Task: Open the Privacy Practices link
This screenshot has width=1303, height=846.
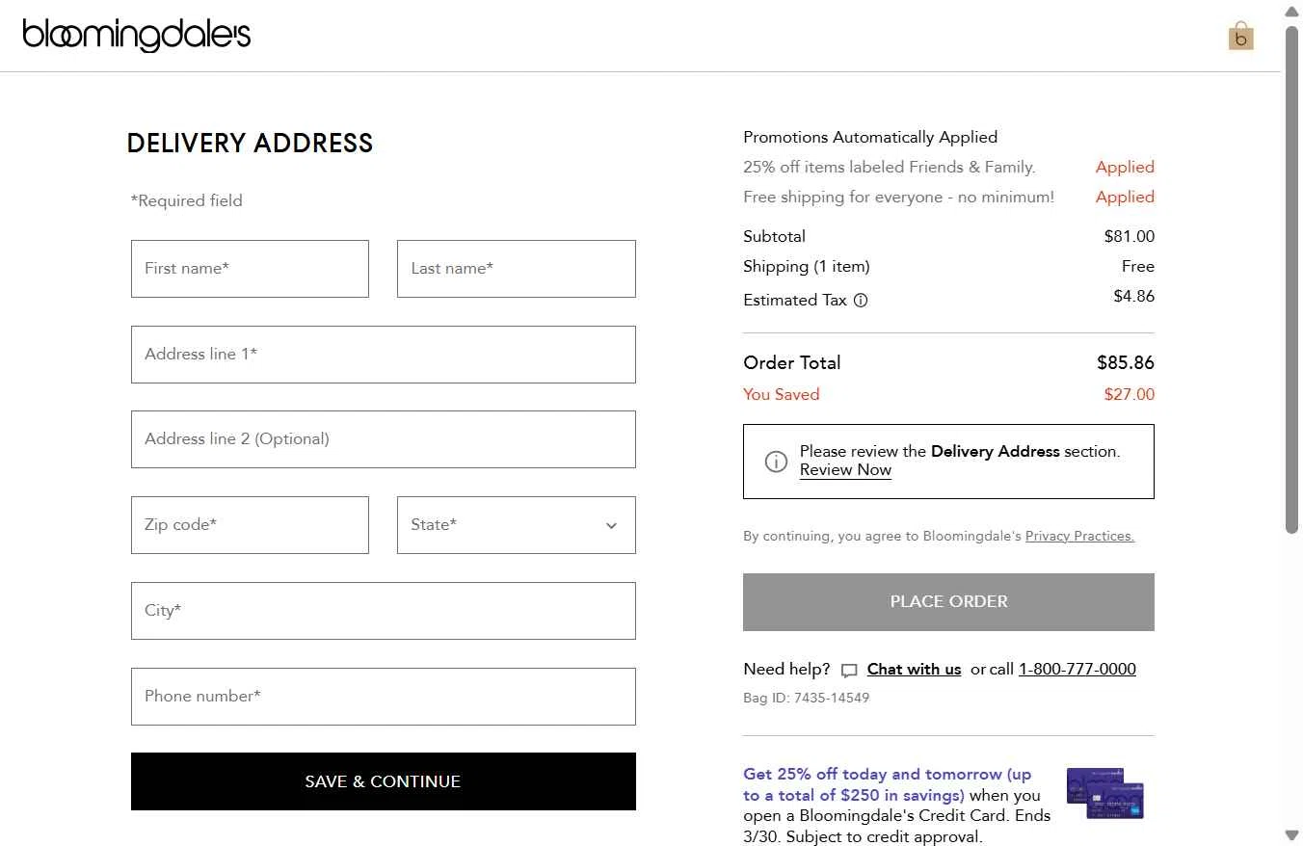Action: [1079, 537]
